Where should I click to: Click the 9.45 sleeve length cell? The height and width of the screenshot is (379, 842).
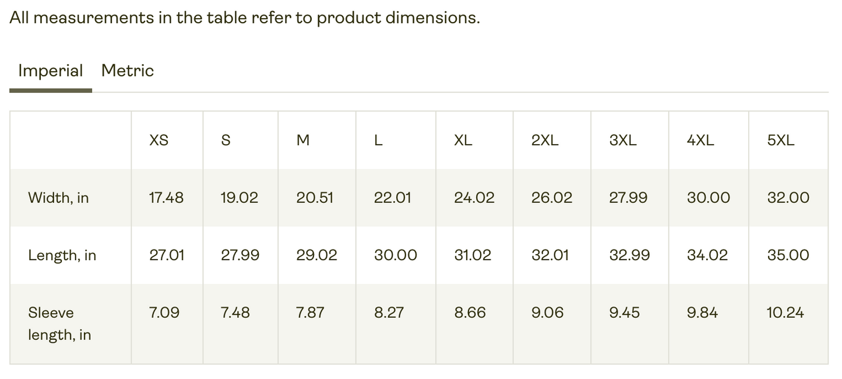click(624, 313)
